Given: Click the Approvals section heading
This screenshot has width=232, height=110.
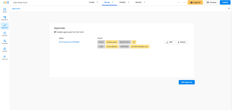Looking at the screenshot, I should [60, 28].
